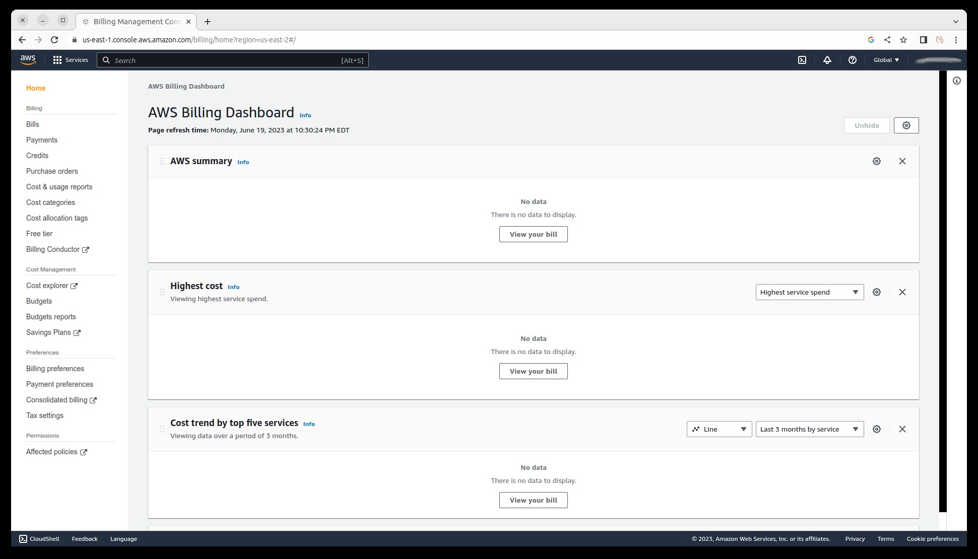This screenshot has width=978, height=559.
Task: Open Bills in the sidebar
Action: coord(33,124)
